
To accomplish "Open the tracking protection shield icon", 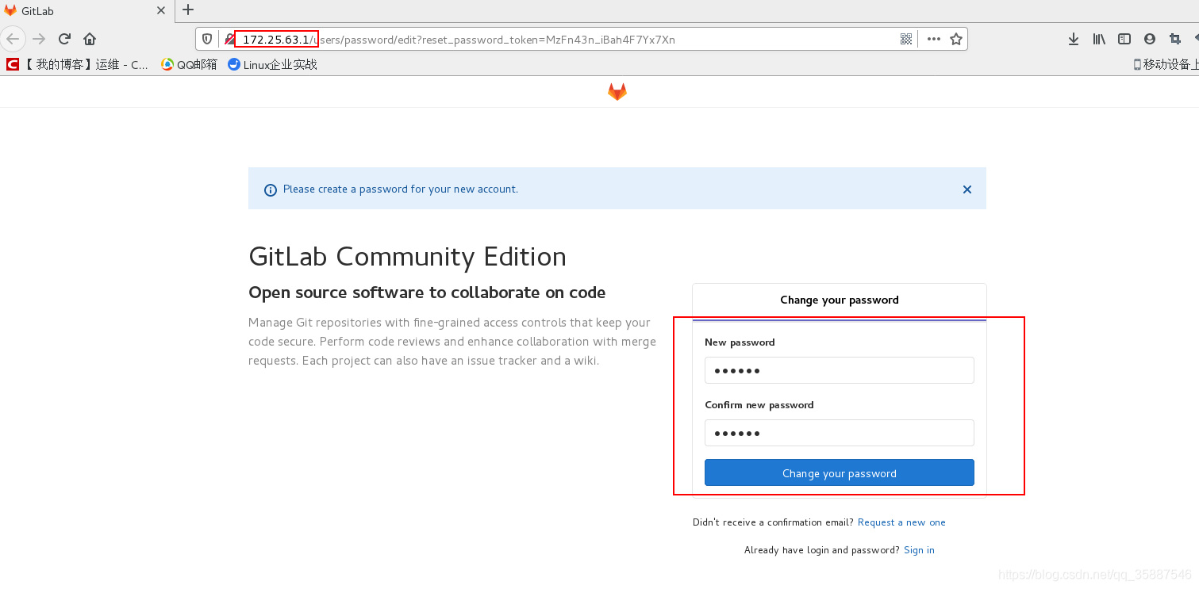I will click(x=208, y=39).
